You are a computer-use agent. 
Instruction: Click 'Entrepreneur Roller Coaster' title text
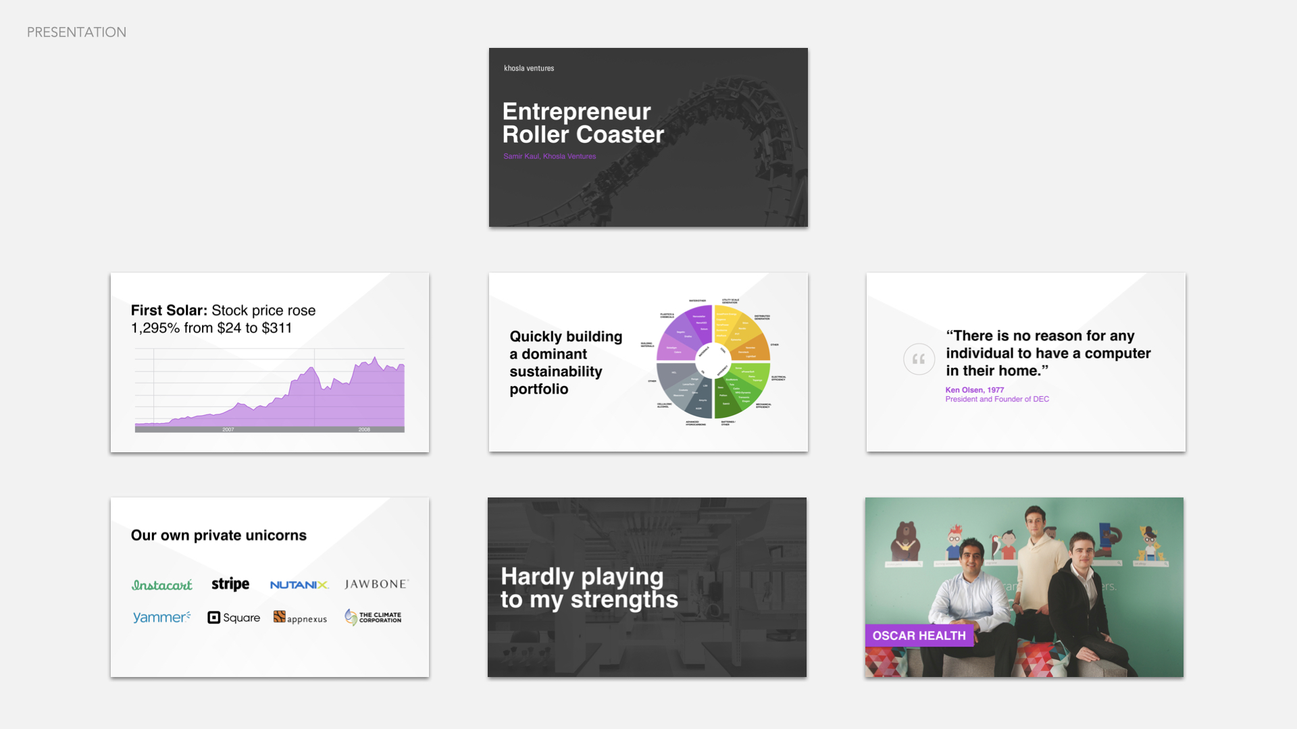coord(583,123)
